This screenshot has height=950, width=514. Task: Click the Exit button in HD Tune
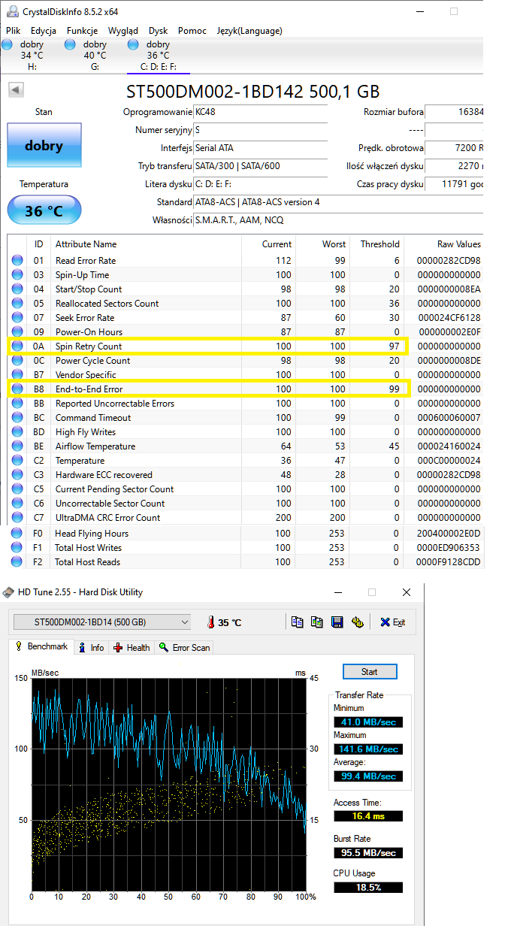click(x=392, y=622)
